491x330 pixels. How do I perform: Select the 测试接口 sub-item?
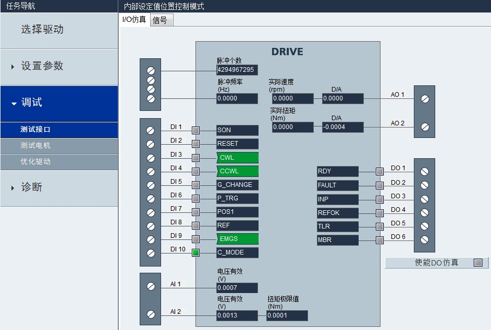[59, 130]
